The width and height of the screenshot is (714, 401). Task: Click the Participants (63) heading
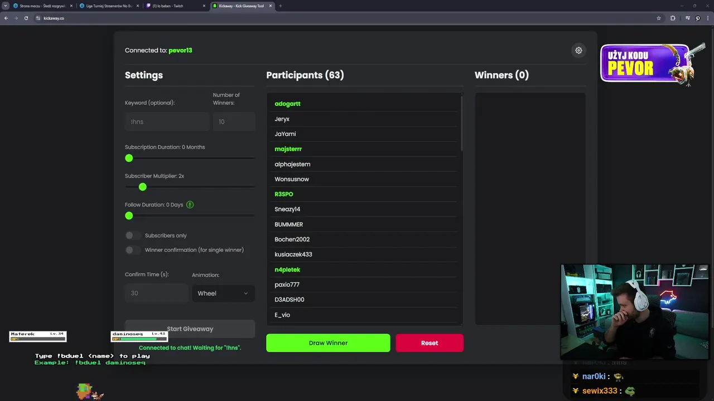click(305, 75)
